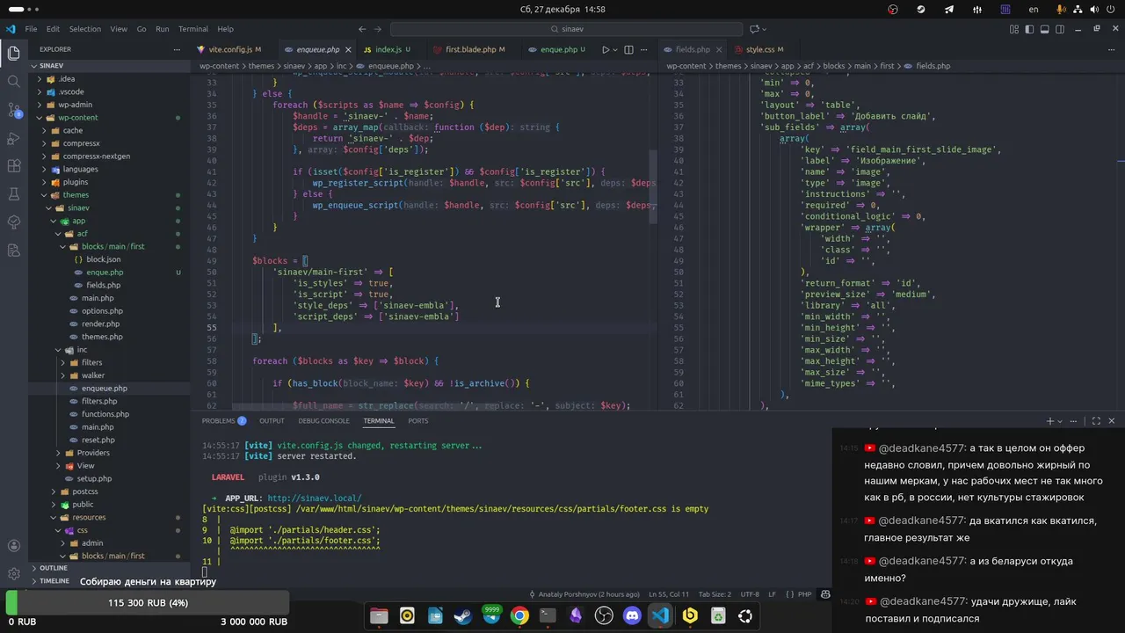This screenshot has width=1125, height=633.
Task: Toggle primary side bar visibility
Action: pos(1027,29)
